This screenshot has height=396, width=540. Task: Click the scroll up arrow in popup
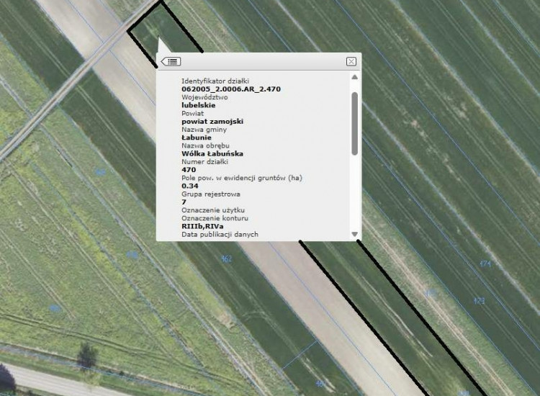[354, 77]
